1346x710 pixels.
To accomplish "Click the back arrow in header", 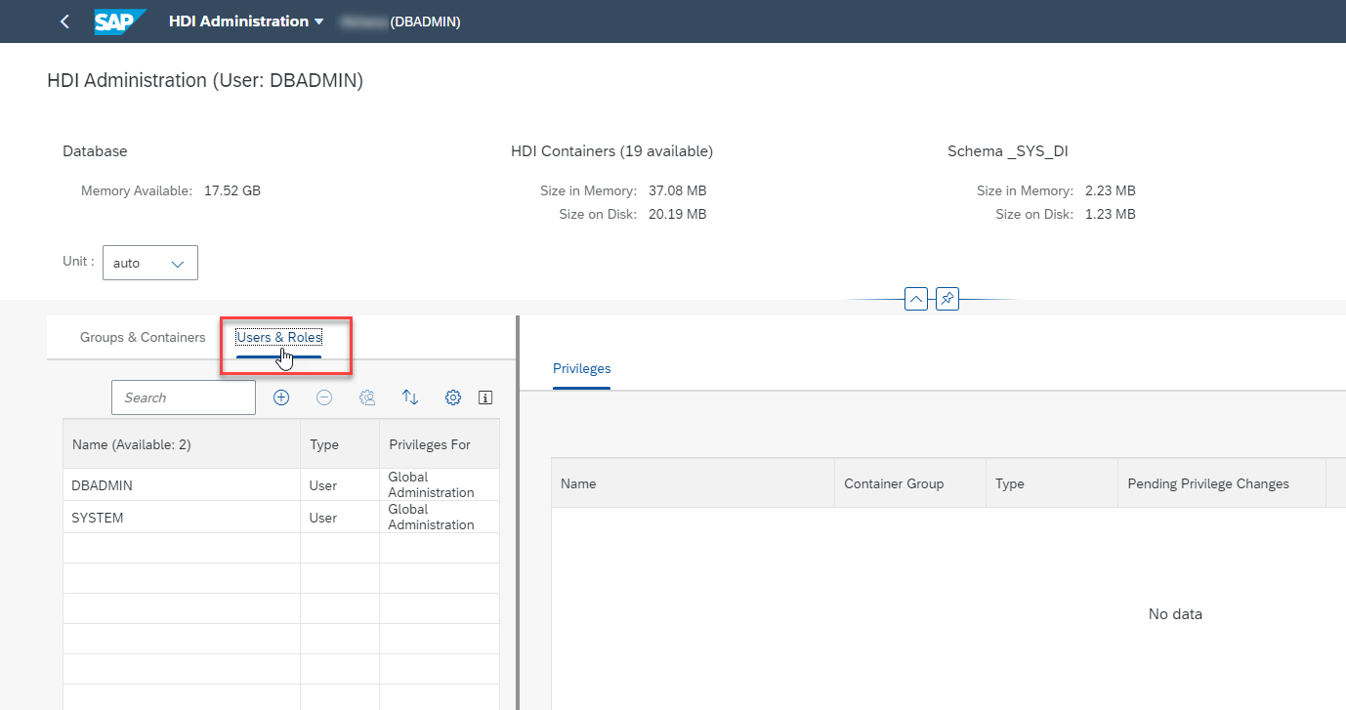I will pos(64,21).
